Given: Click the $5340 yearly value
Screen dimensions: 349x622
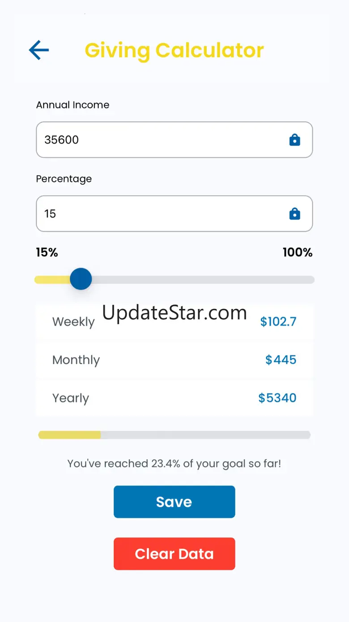Looking at the screenshot, I should coord(277,398).
